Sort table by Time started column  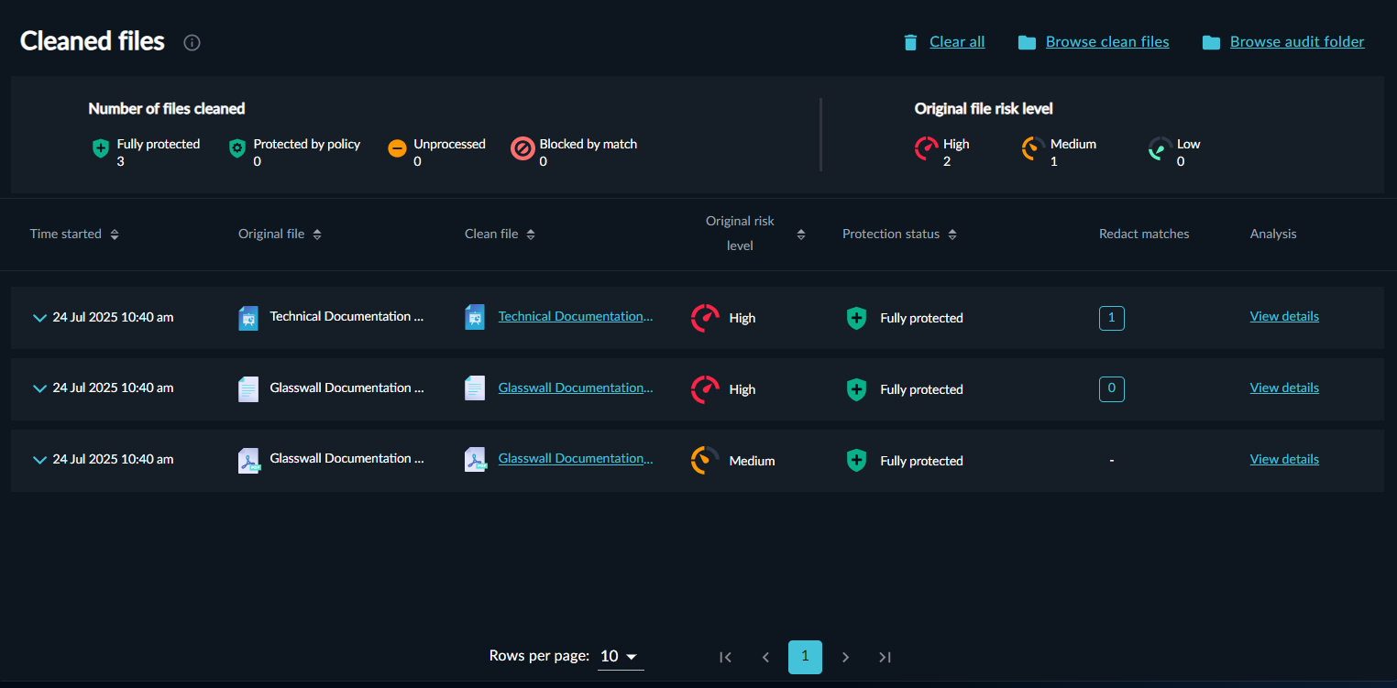coord(115,235)
